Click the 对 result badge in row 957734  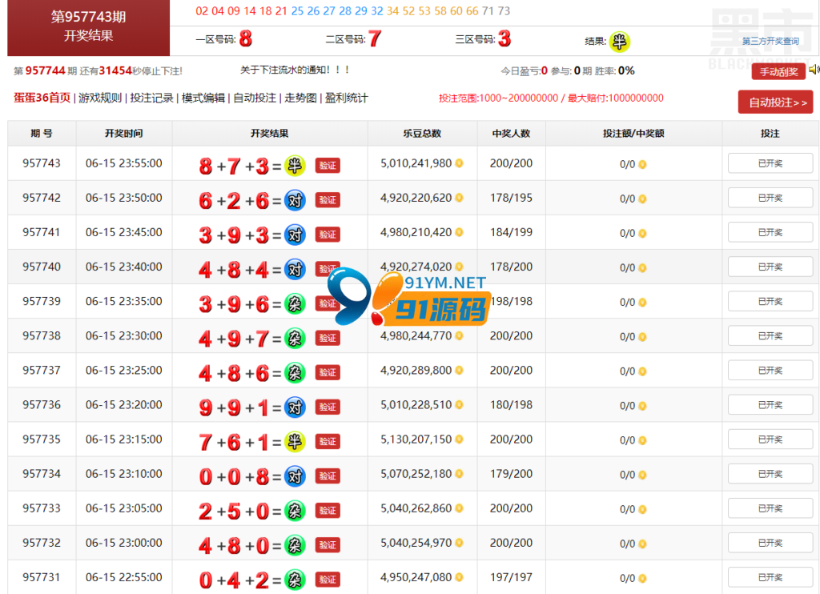point(295,476)
